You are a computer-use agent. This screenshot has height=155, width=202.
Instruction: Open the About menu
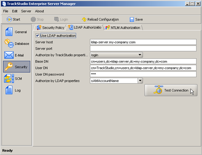click(x=39, y=11)
